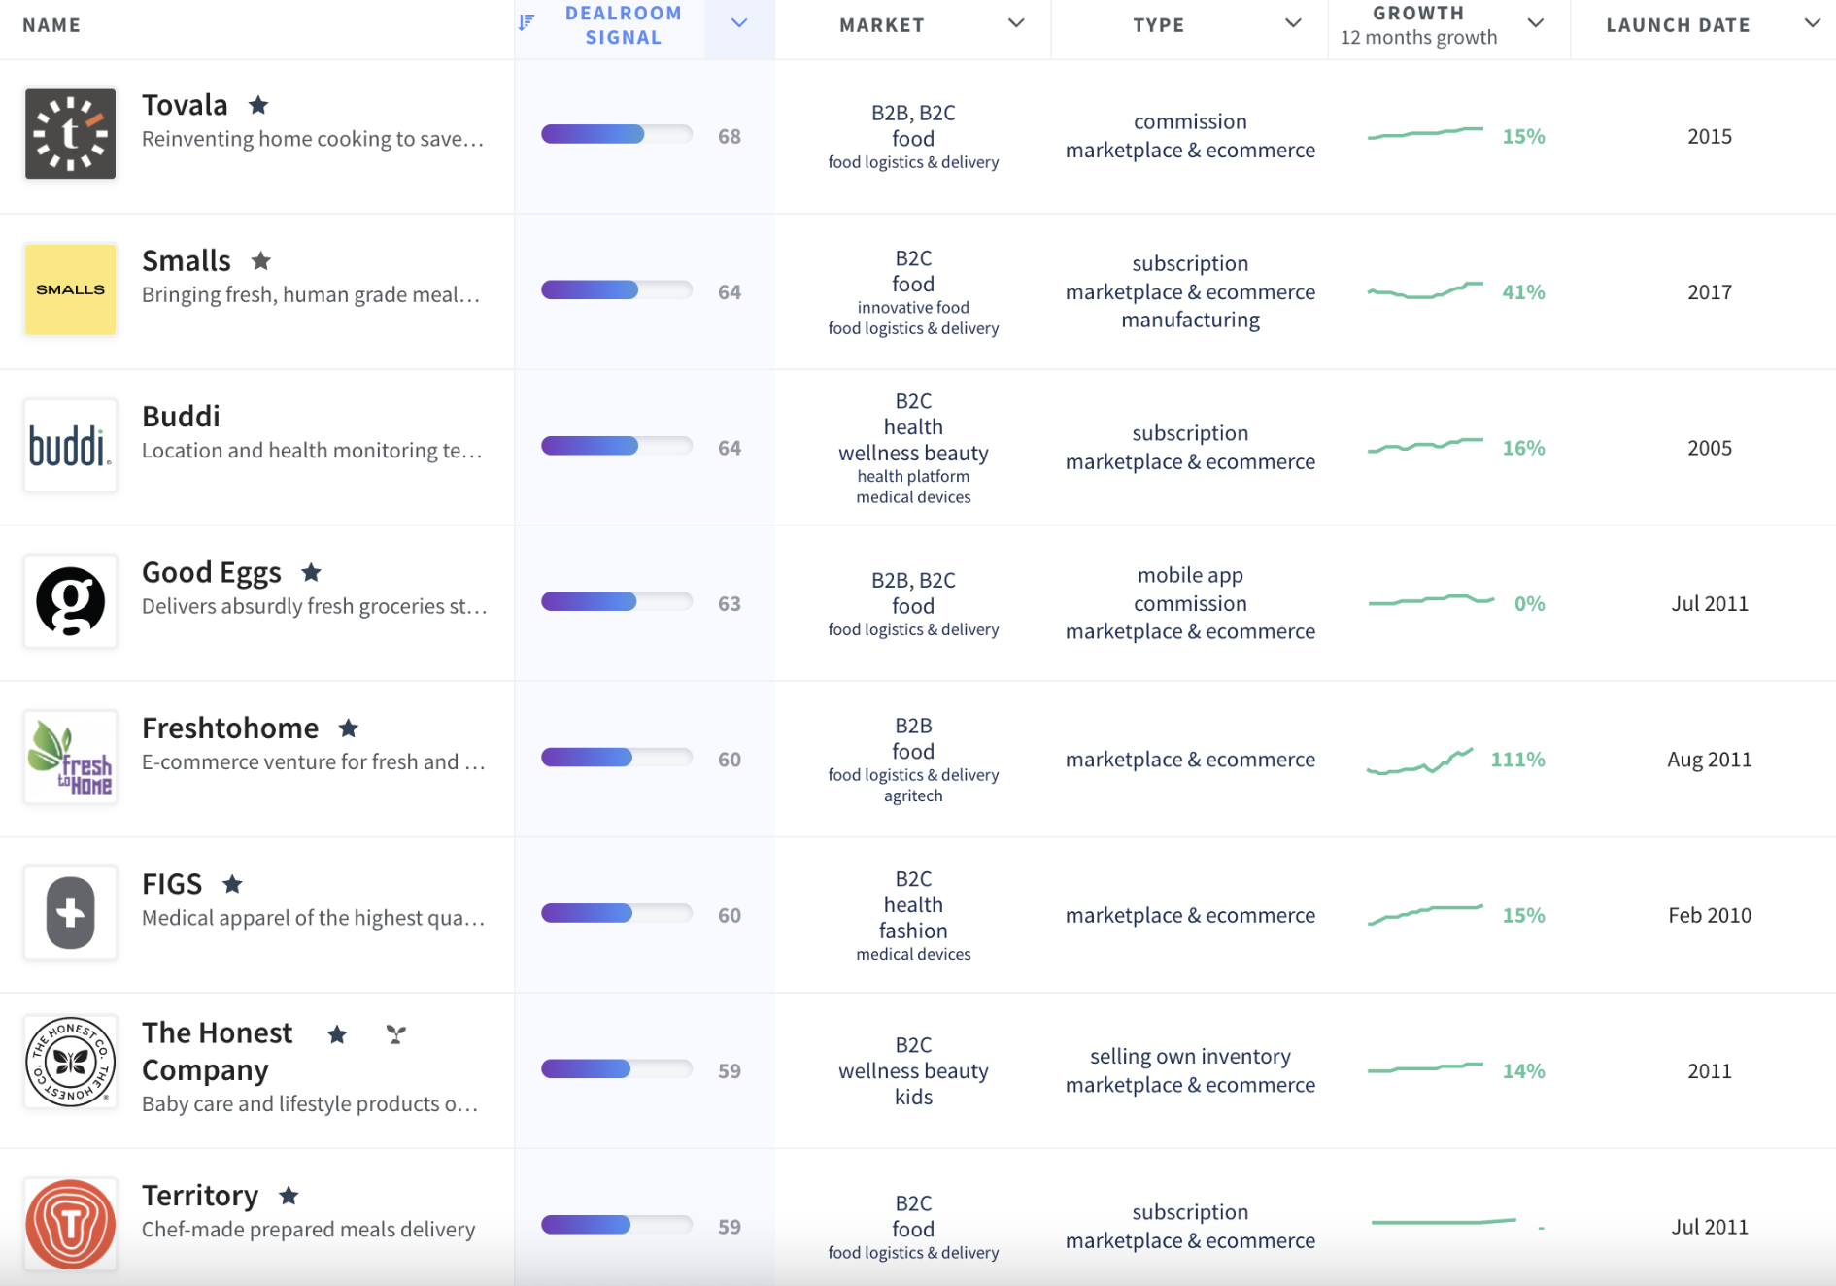Click the star beside The Honest Company

pos(337,1034)
